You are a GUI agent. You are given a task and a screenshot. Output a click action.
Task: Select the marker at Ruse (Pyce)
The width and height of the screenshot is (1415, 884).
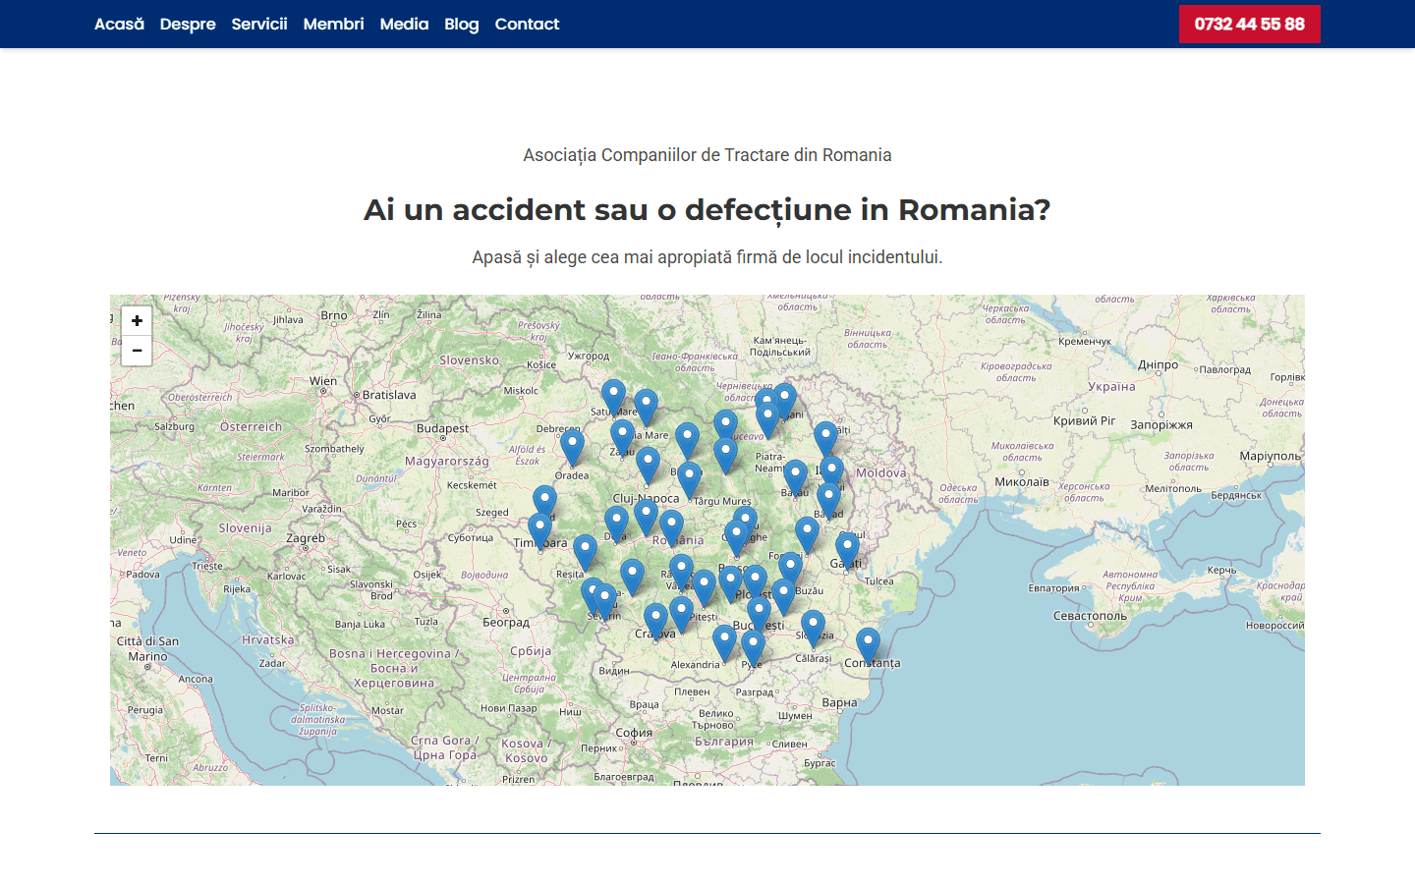753,647
